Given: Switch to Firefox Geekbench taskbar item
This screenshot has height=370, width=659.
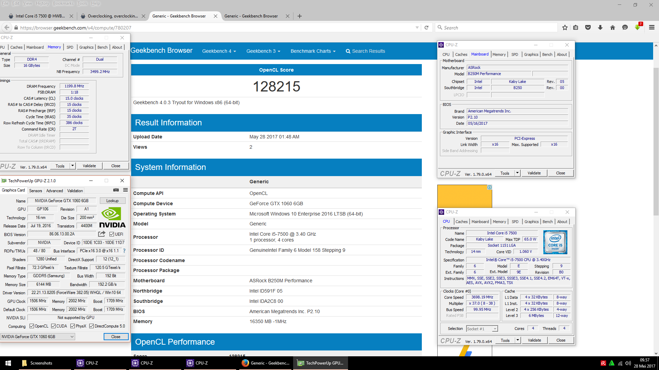Looking at the screenshot, I should point(266,363).
